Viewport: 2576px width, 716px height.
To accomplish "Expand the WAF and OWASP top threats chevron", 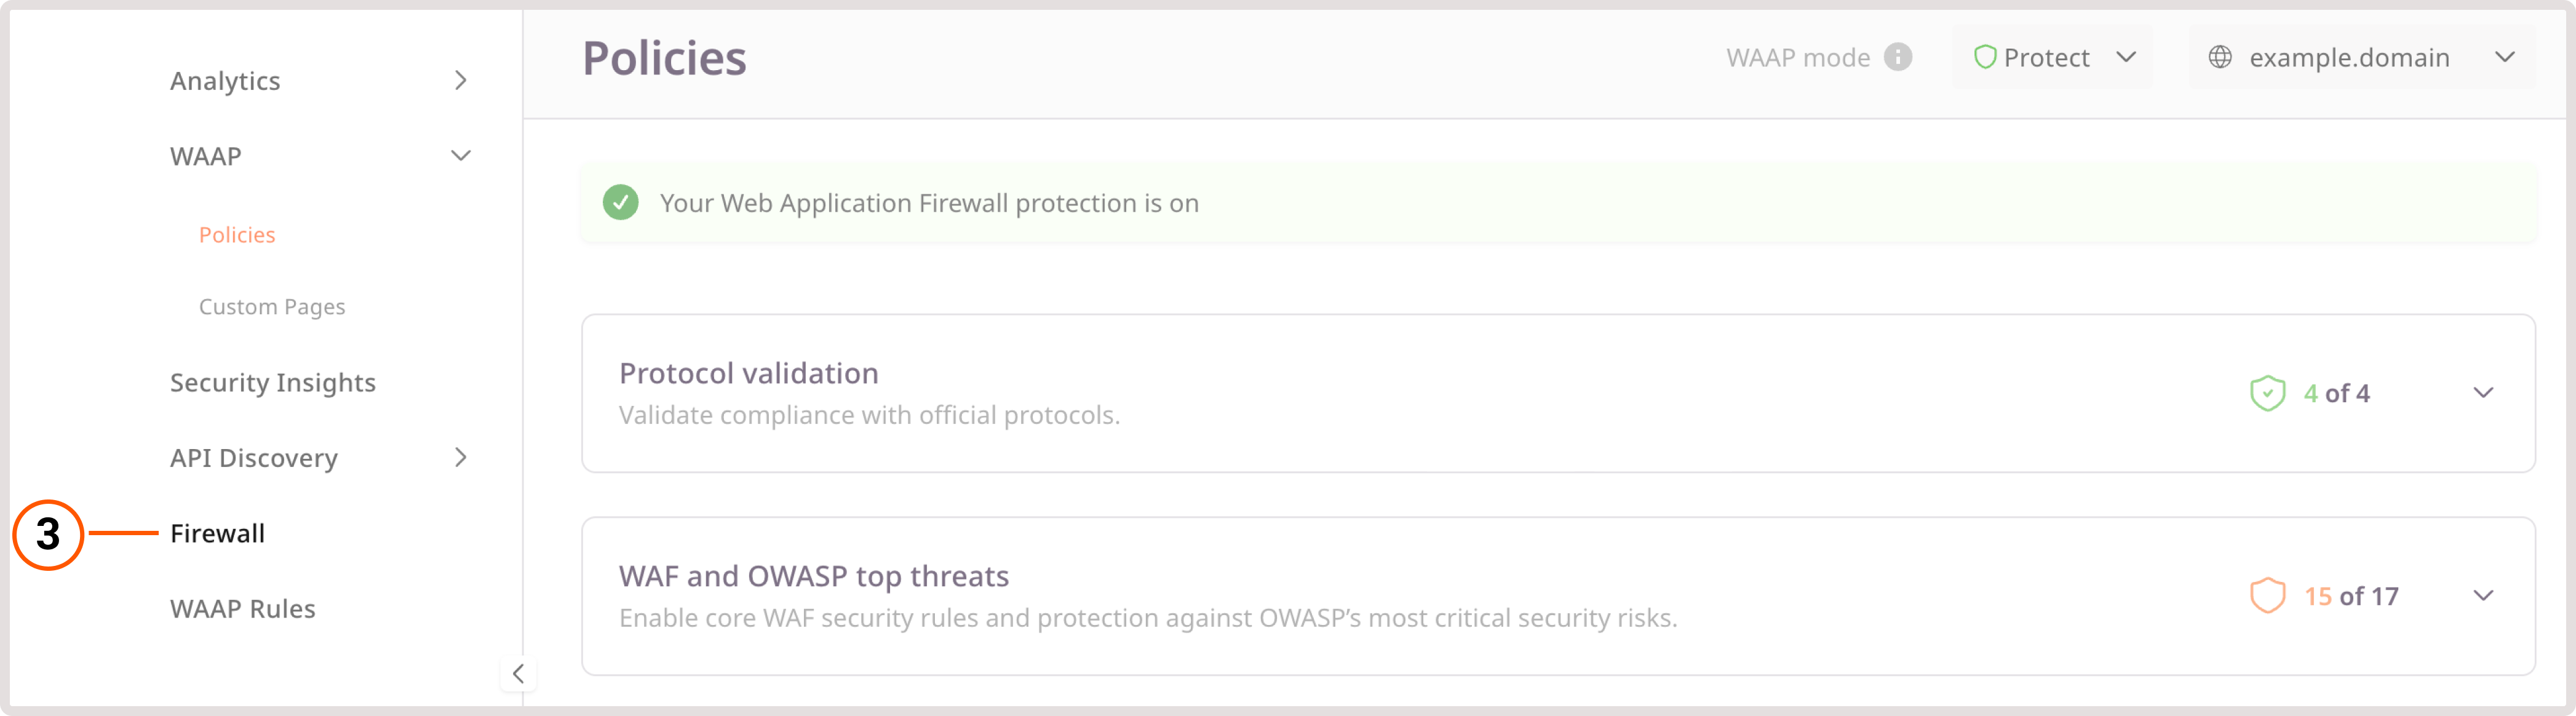I will tap(2482, 596).
